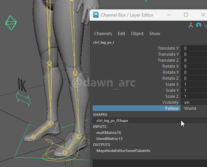Open the Edit menu in Channel Box
Image resolution: width=207 pixels, height=167 pixels.
pos(121,33)
